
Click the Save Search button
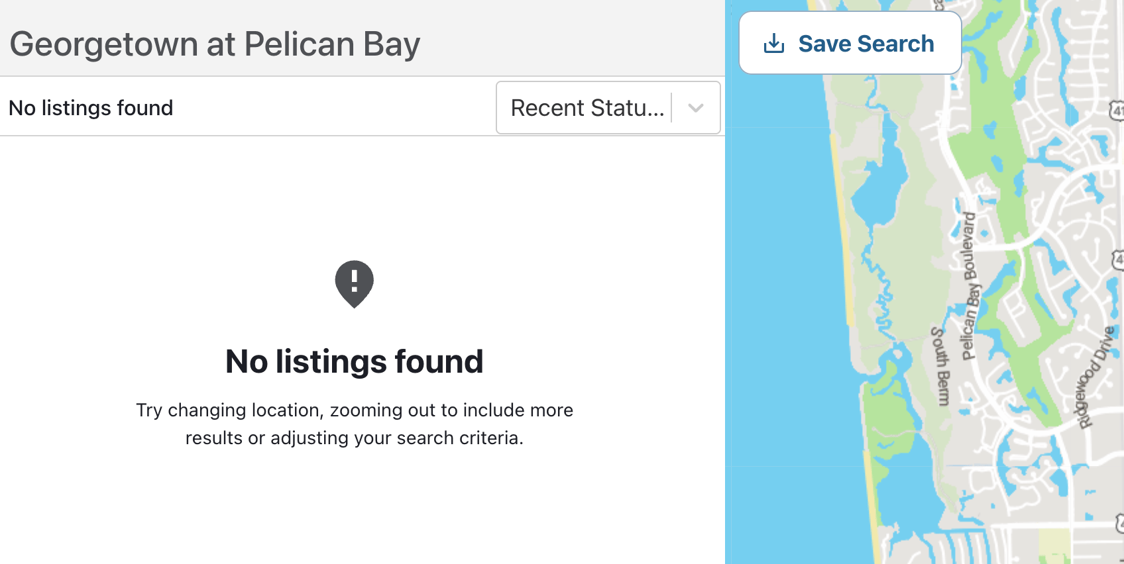click(850, 43)
